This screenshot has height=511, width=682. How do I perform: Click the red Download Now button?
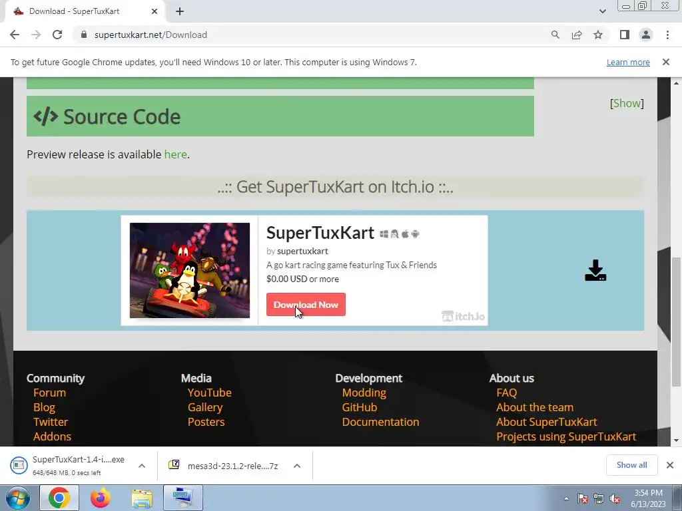[306, 305]
